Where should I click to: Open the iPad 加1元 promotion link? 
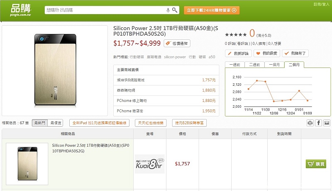coord(100,123)
